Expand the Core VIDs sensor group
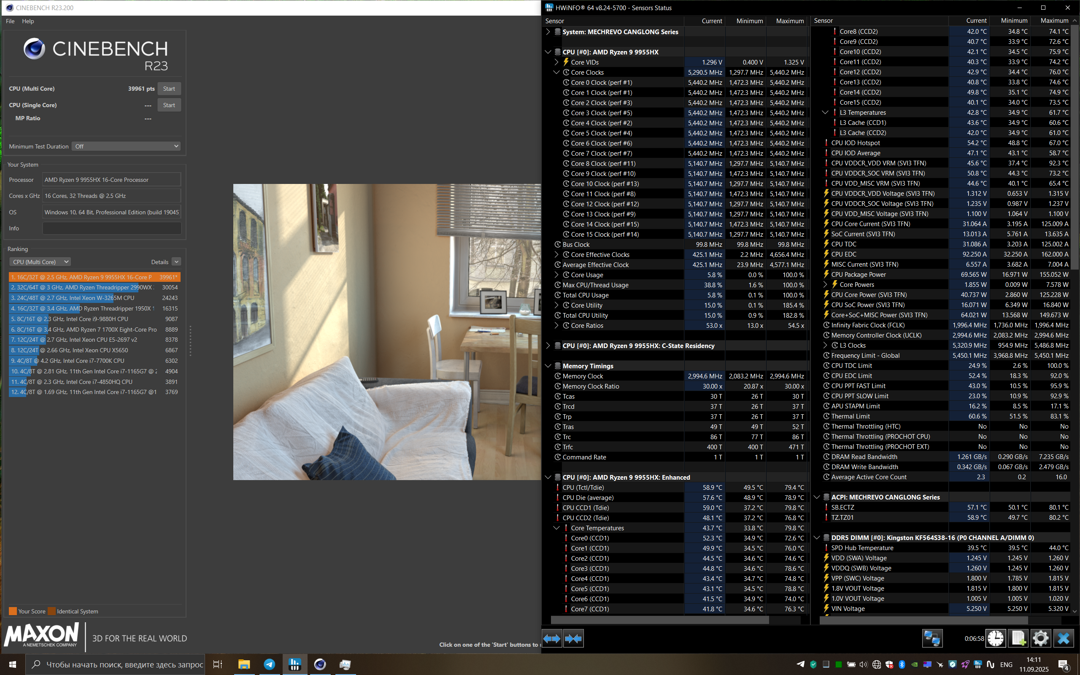1080x675 pixels. point(556,62)
